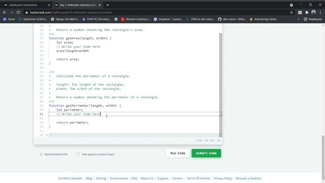This screenshot has height=183, width=325.
Task: Go back with browser back arrow
Action: pyautogui.click(x=5, y=12)
